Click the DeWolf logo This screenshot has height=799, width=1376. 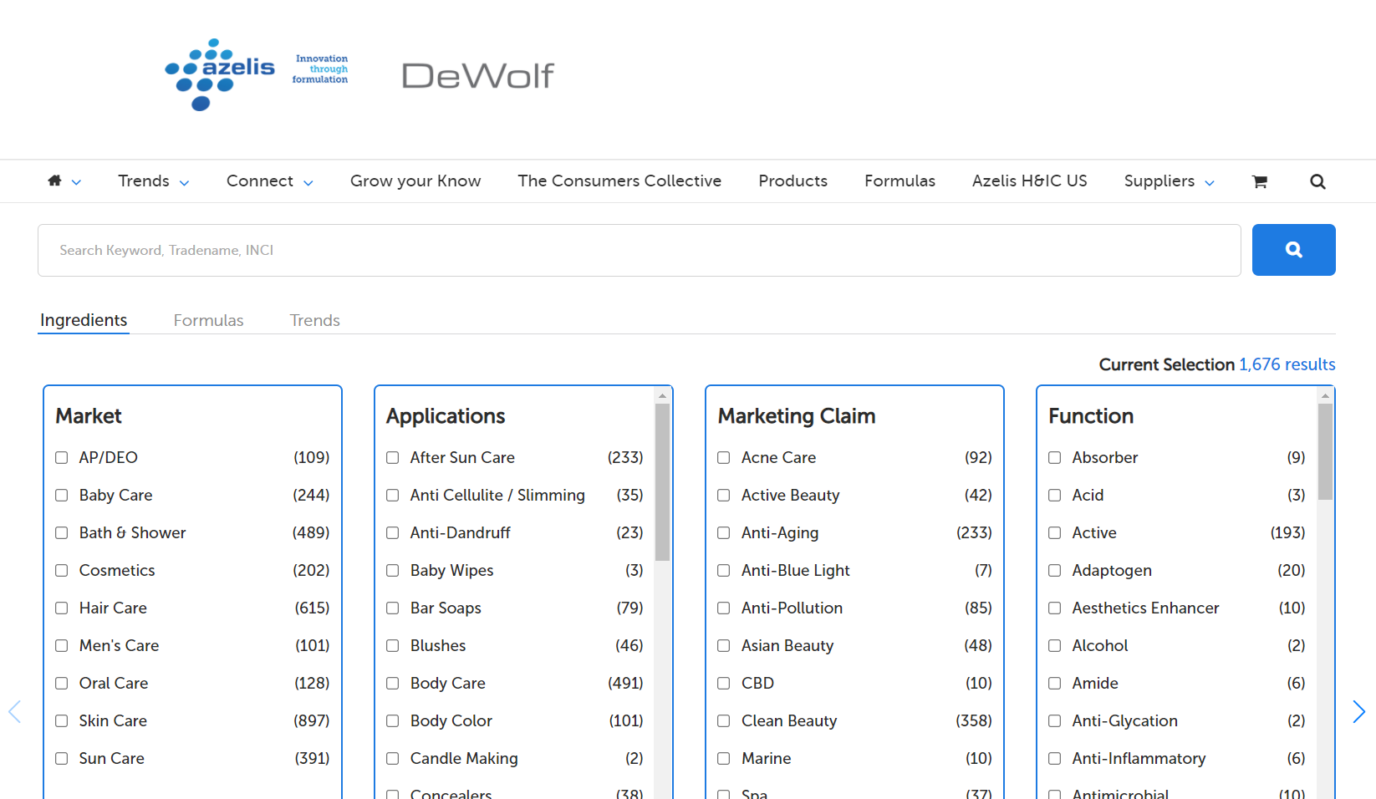pos(477,76)
